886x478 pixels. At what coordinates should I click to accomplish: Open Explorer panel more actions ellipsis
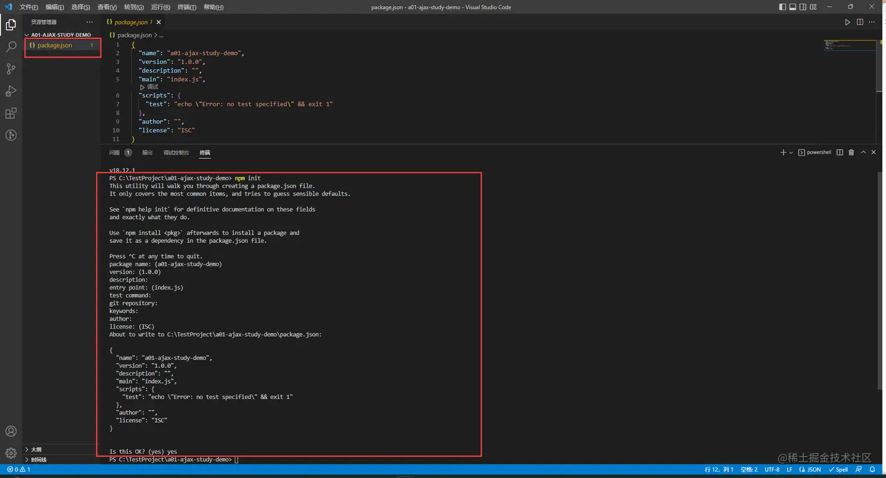(x=90, y=22)
